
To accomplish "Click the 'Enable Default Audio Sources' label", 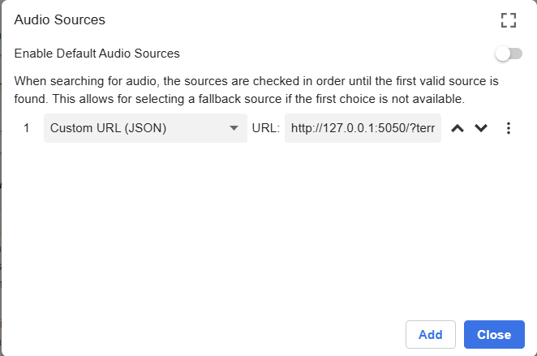I will pyautogui.click(x=97, y=54).
